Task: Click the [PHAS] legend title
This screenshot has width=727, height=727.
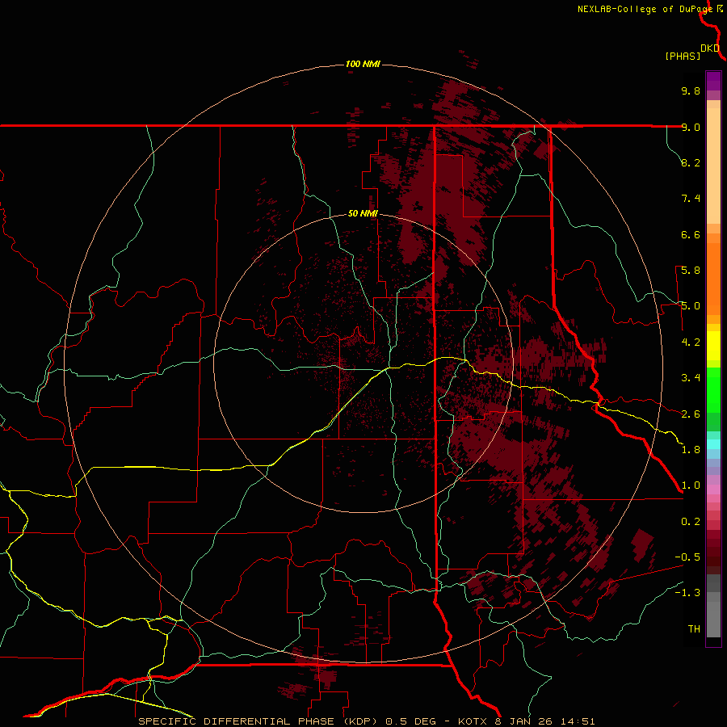Action: click(x=683, y=57)
